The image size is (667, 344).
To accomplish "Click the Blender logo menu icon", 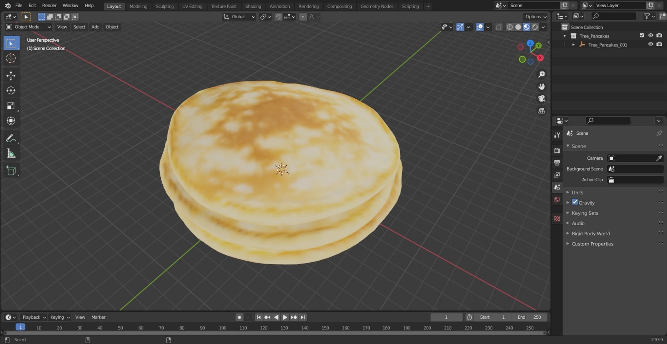I will click(x=8, y=6).
